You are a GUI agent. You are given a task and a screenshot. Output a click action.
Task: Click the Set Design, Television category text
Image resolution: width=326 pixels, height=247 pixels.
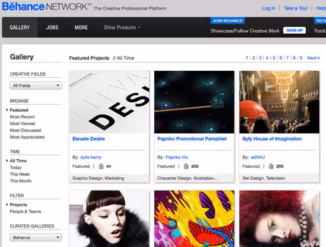263,178
